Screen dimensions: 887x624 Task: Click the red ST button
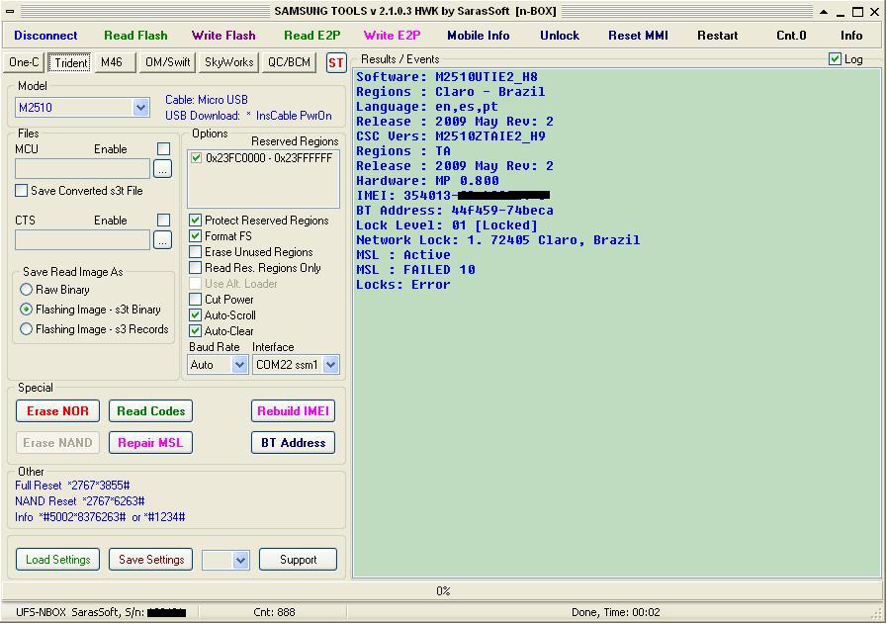click(336, 63)
